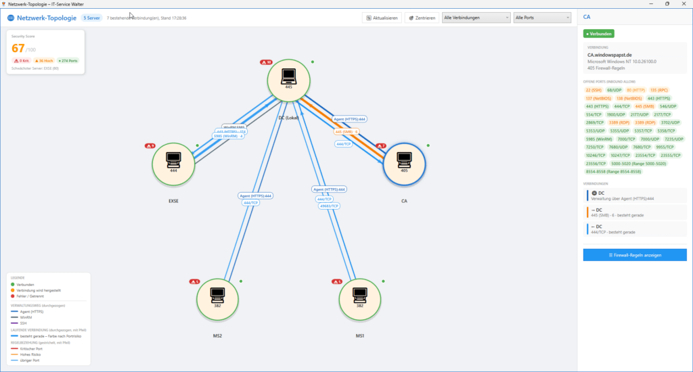Screen dimensions: 693x372
Task: Click the 49683/TCP edge label
Action: click(x=329, y=206)
